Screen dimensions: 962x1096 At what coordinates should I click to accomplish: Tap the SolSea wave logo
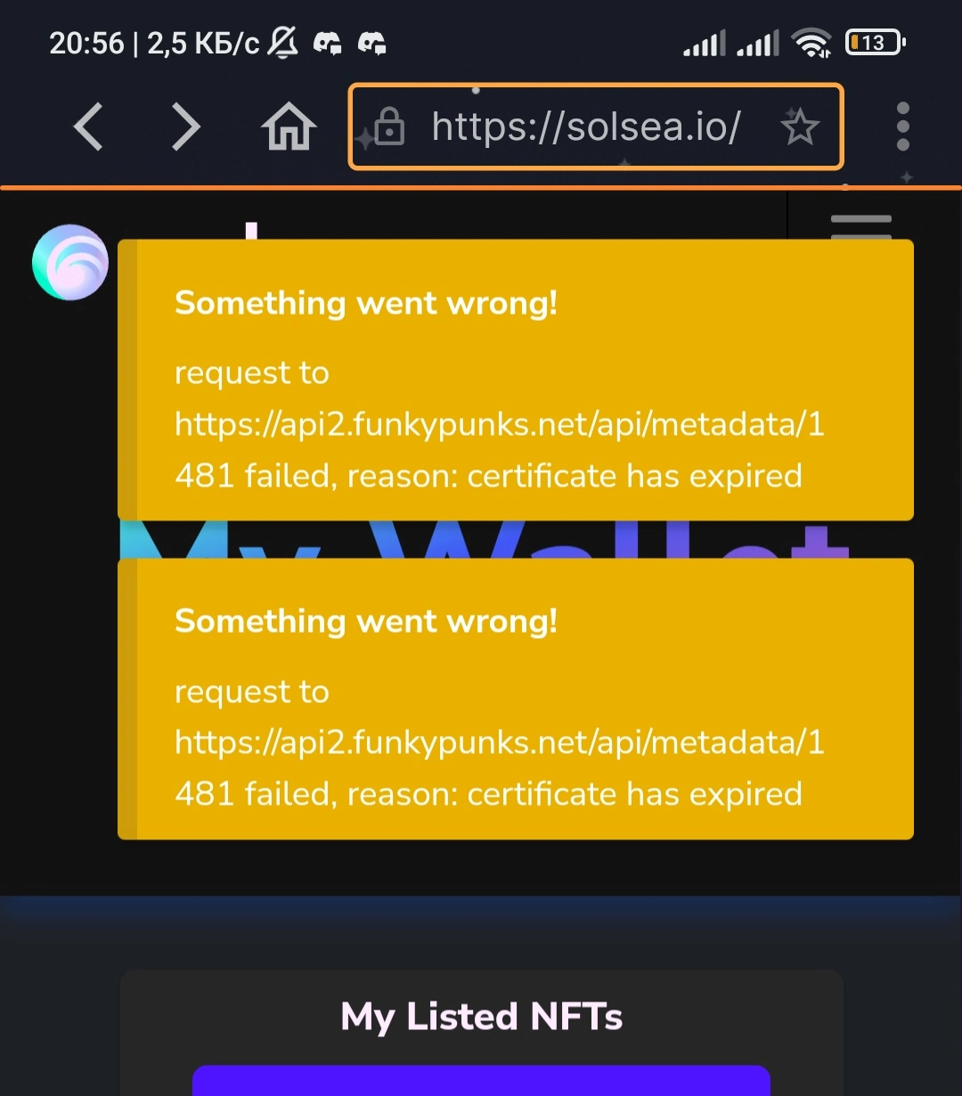tap(70, 262)
